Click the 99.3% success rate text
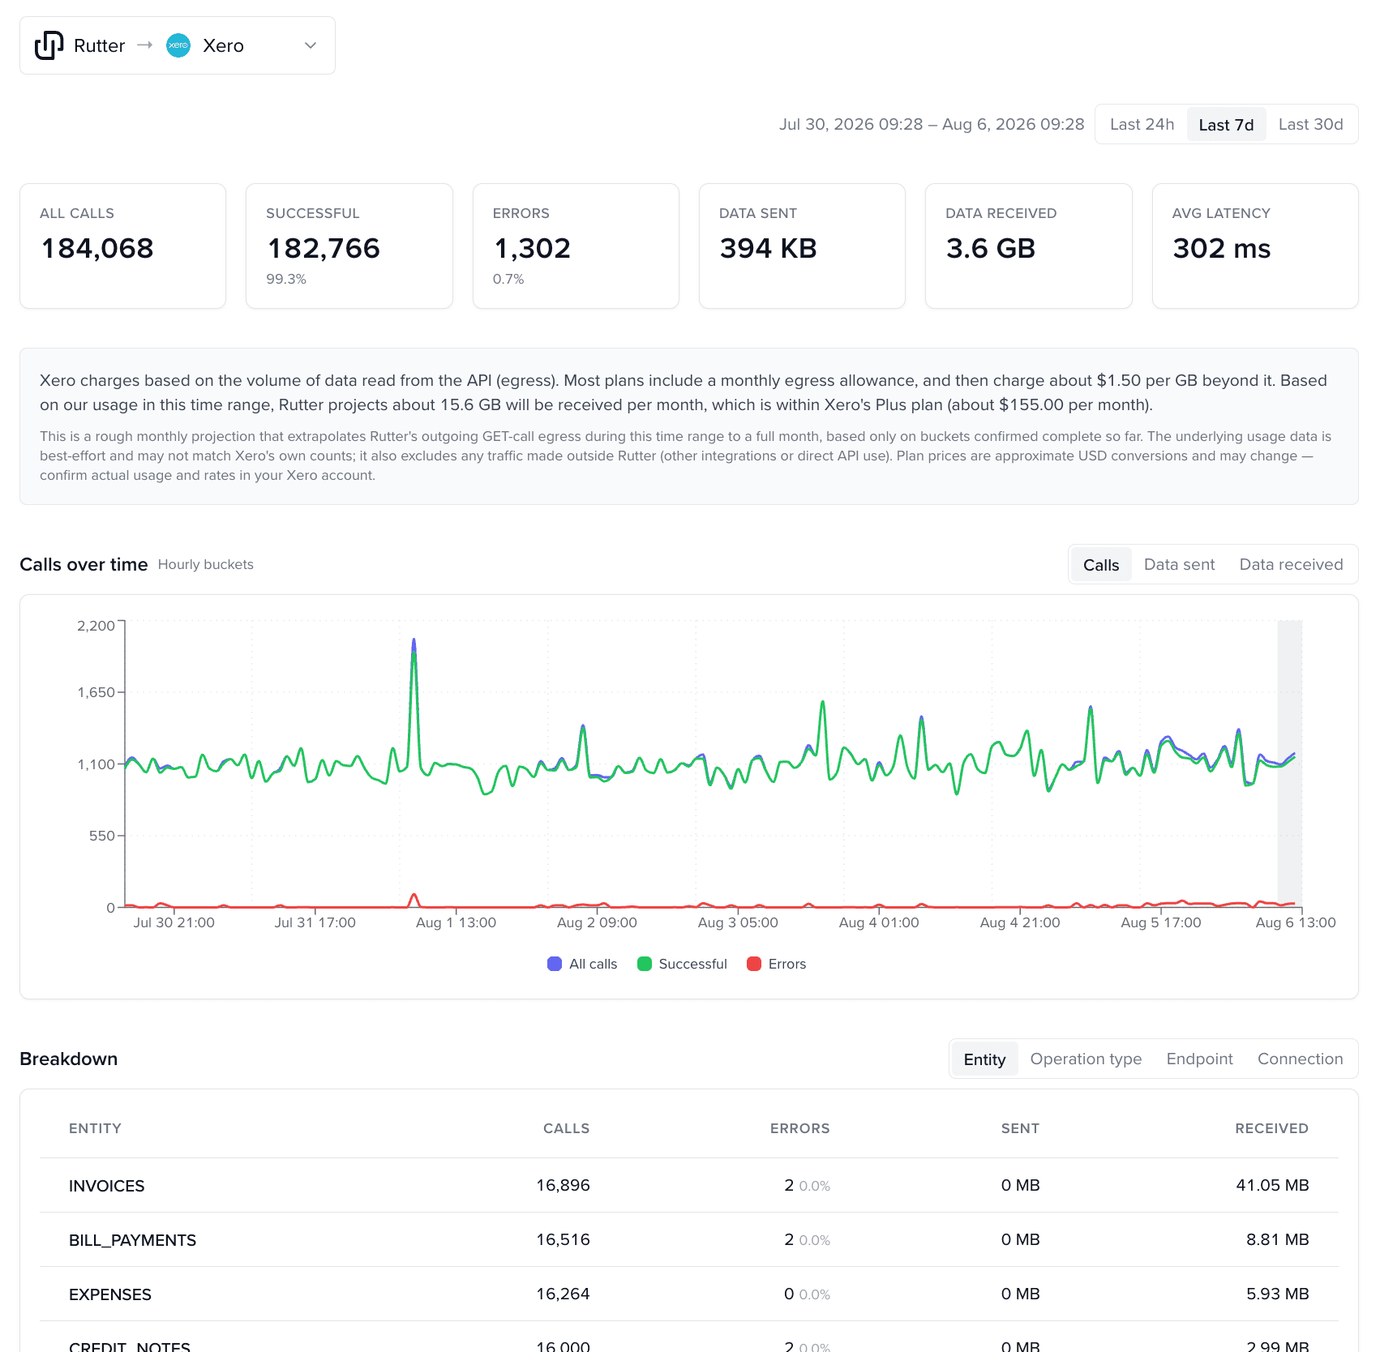 pos(286,279)
